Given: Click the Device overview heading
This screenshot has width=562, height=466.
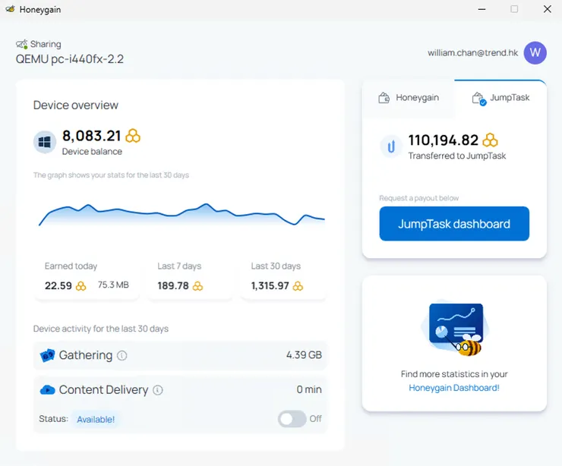Looking at the screenshot, I should tap(76, 105).
